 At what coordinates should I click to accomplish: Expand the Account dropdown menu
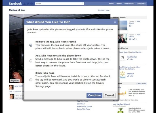(141, 4)
